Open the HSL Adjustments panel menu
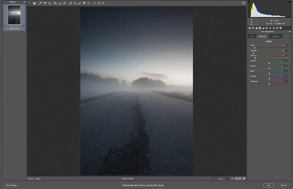Screen dimensions: 293x189 pyautogui.click(x=289, y=31)
